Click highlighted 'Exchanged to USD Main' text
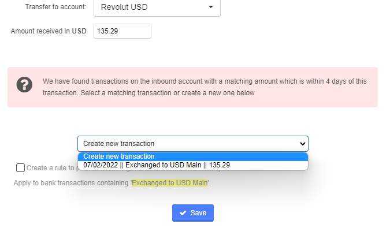Viewport: 390px width, 228px height. 170,183
